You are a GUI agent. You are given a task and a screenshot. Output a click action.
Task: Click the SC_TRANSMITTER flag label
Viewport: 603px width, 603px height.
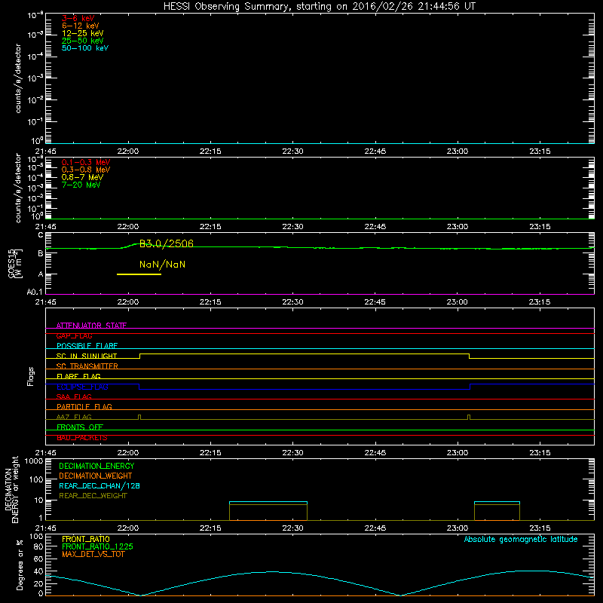click(x=87, y=366)
